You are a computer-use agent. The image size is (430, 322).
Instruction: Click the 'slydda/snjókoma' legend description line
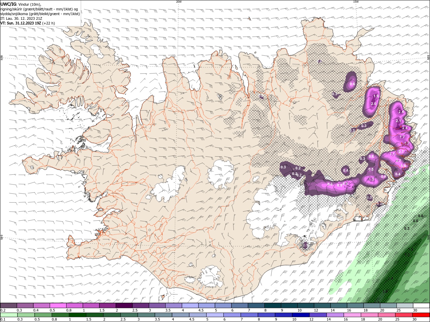click(x=40, y=14)
